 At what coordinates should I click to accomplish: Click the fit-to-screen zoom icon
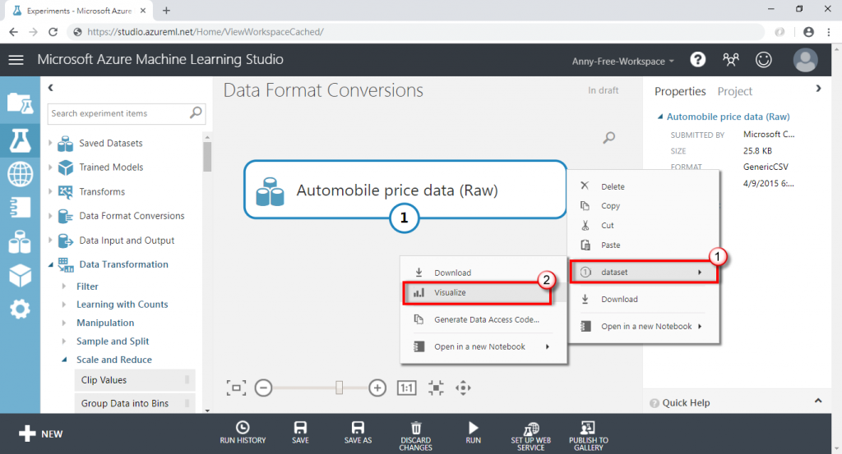236,388
